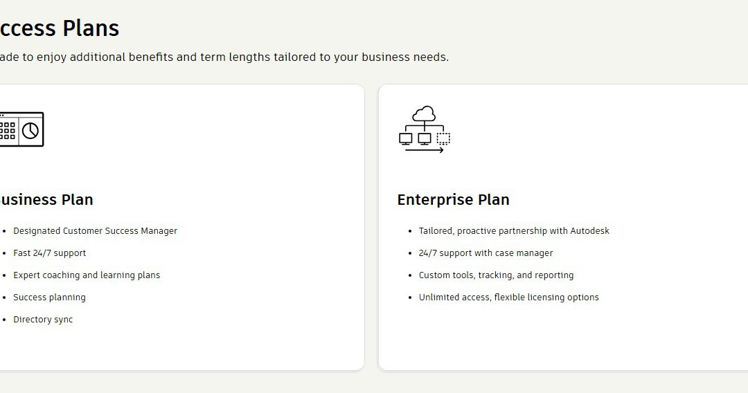Click the Directory sync bullet item
The image size is (748, 393).
click(x=43, y=320)
